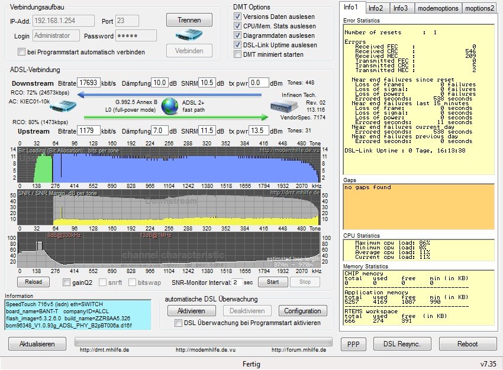Tick the bitswap checkbox
This screenshot has height=370, width=503.
132,282
